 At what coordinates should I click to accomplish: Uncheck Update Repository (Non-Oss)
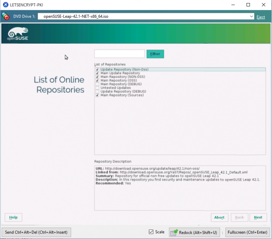[97, 69]
